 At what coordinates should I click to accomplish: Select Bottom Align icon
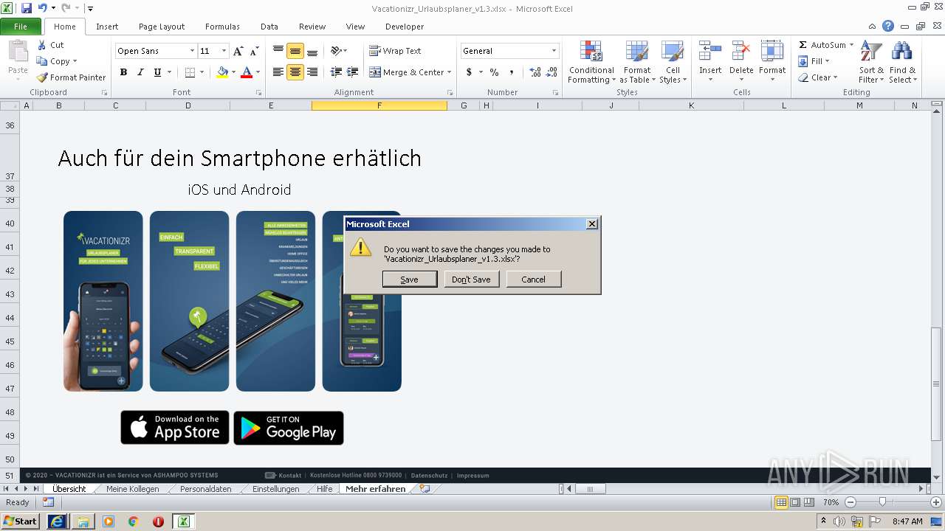click(x=312, y=51)
